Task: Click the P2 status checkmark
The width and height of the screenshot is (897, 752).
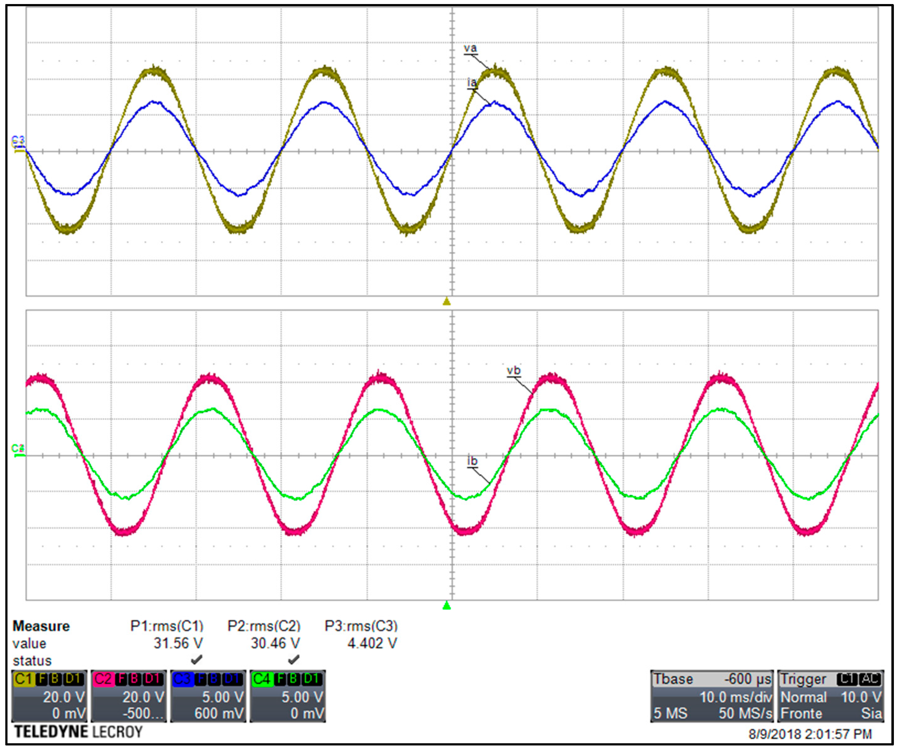Action: [x=293, y=660]
